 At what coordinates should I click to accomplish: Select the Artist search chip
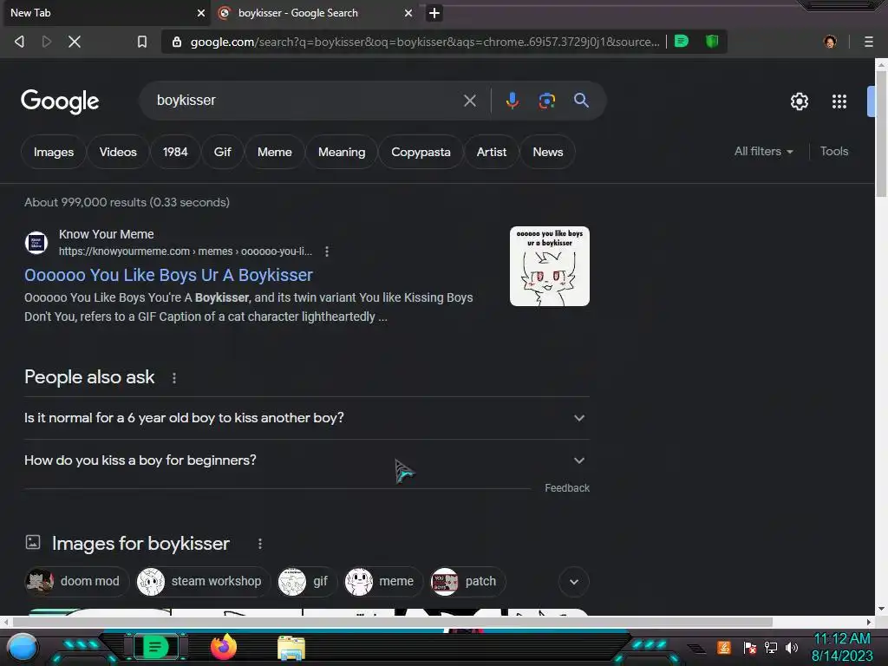coord(491,152)
